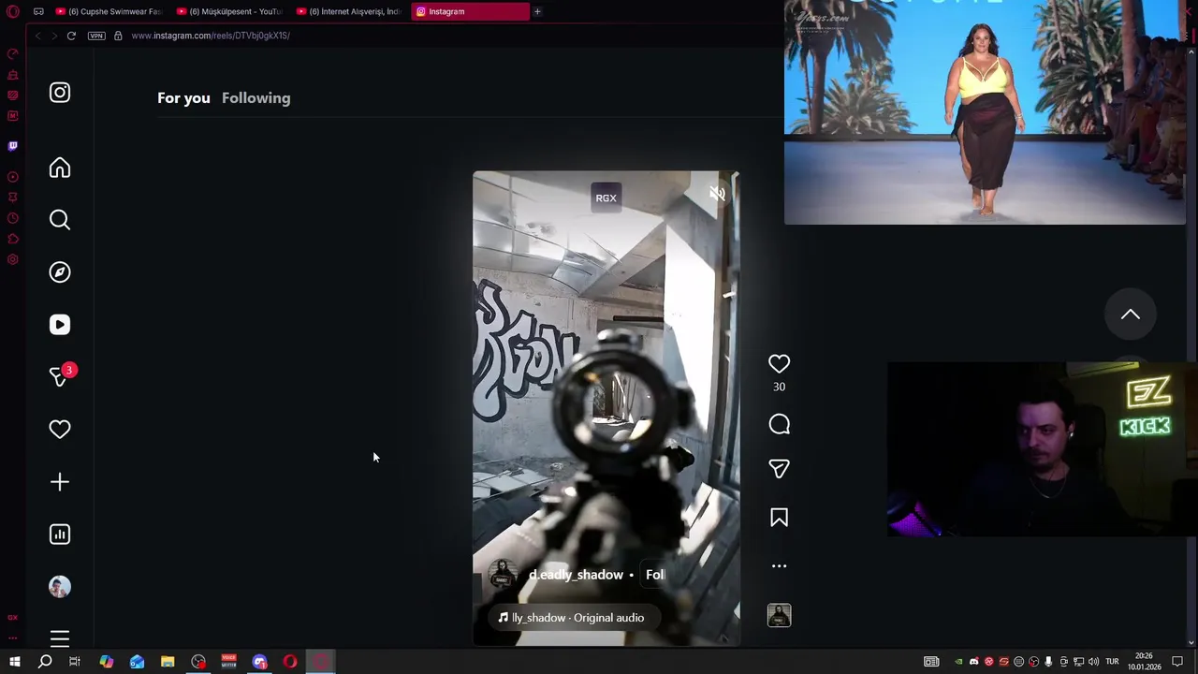Open volume speaker tray icon
Screen dimensions: 1198x674
[1093, 662]
